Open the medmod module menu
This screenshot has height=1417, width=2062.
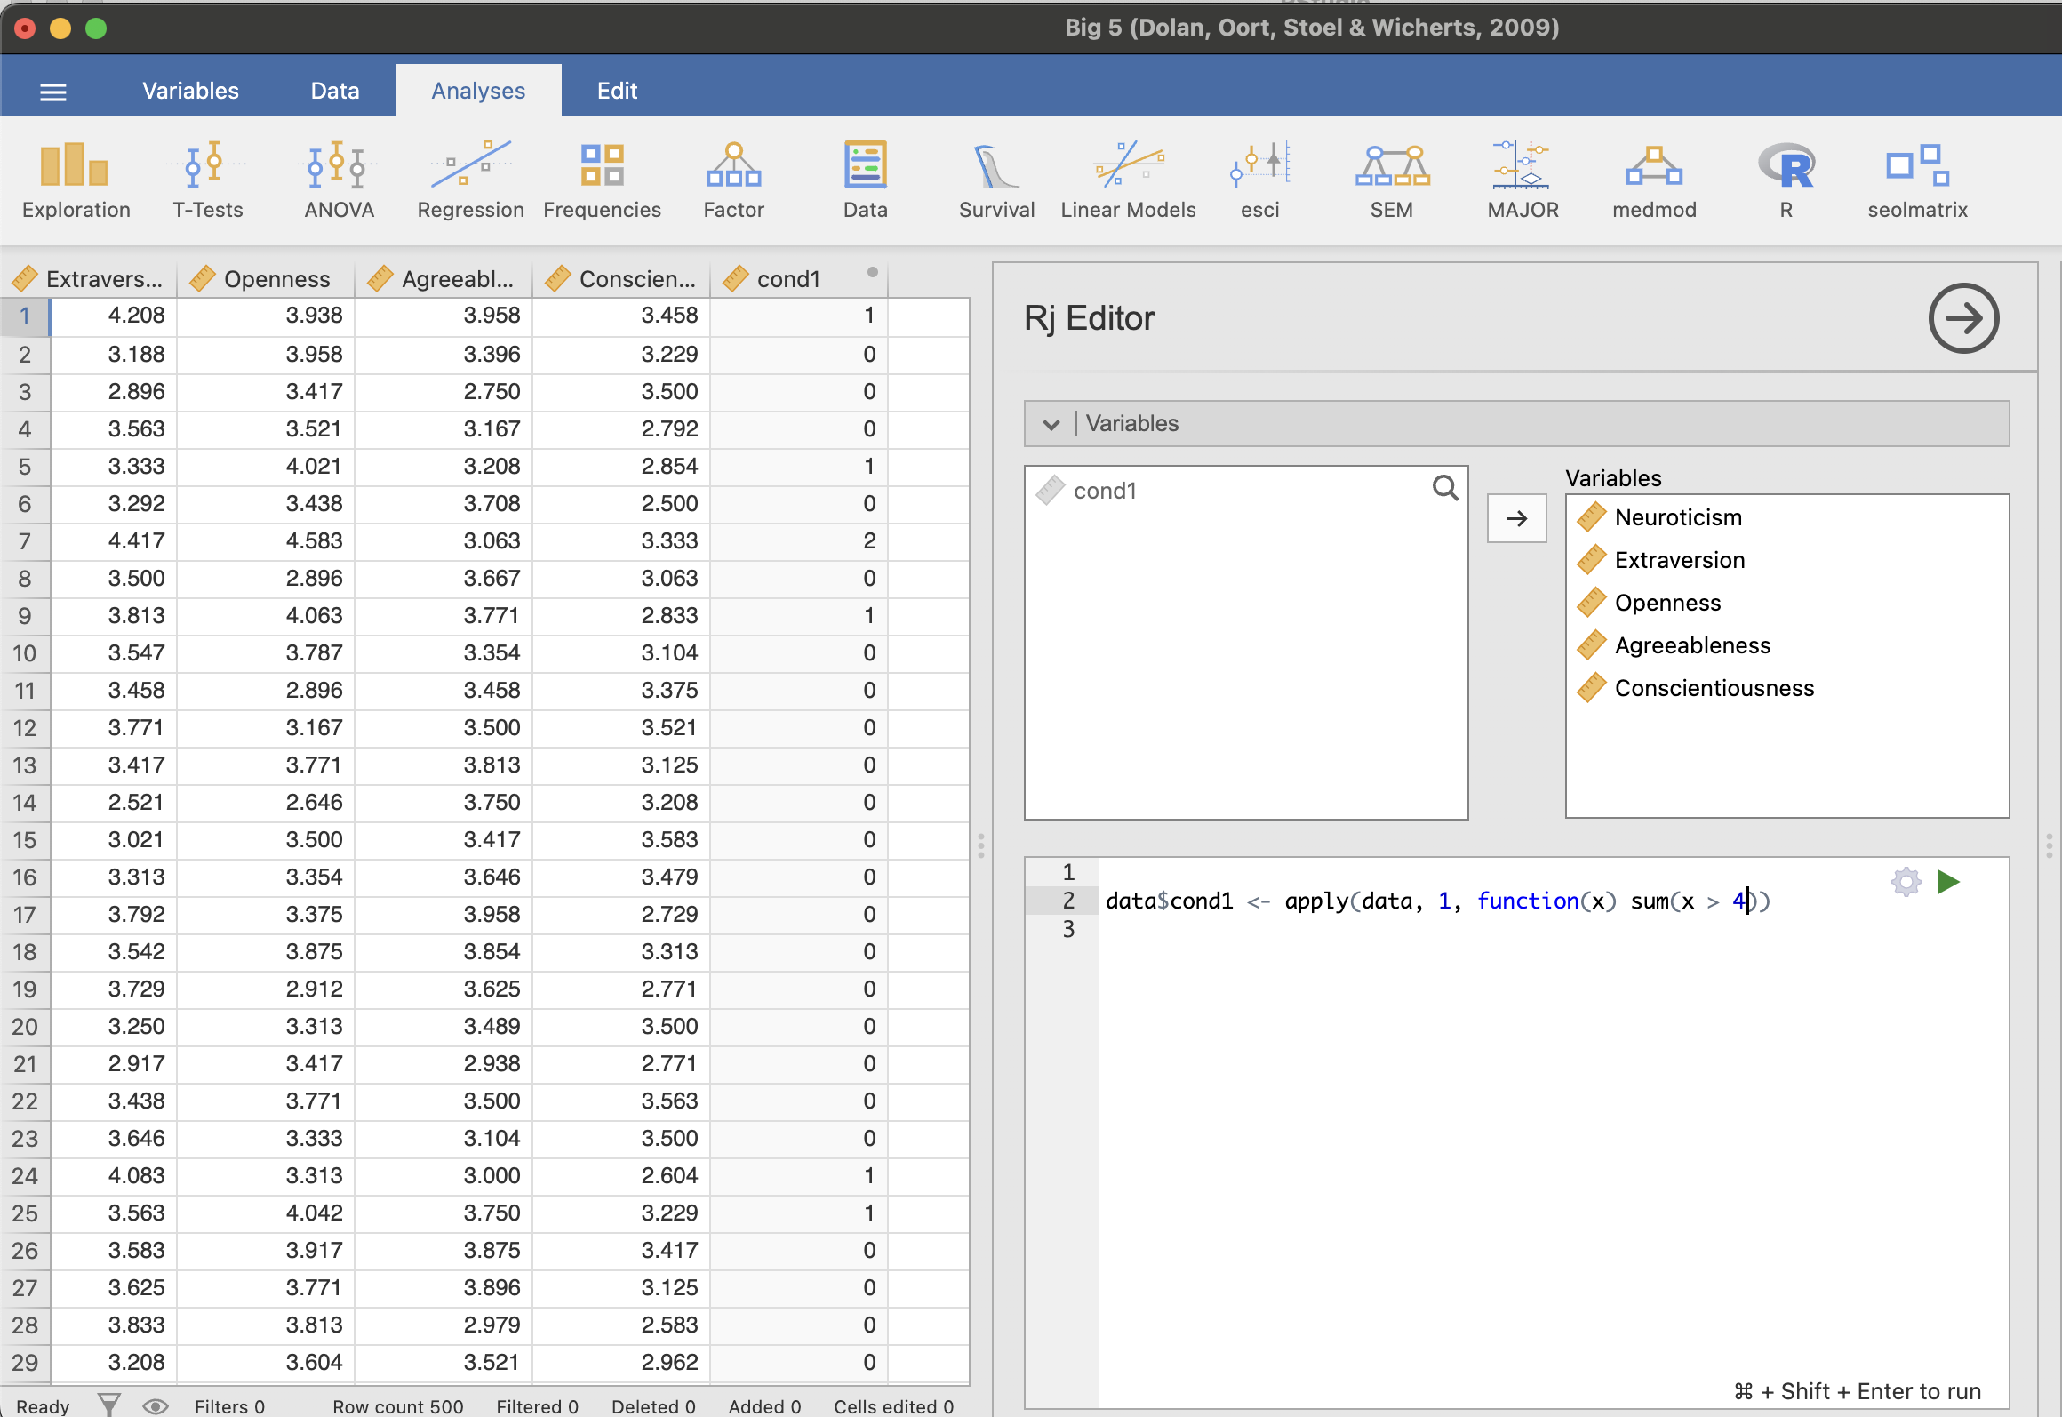[1654, 180]
